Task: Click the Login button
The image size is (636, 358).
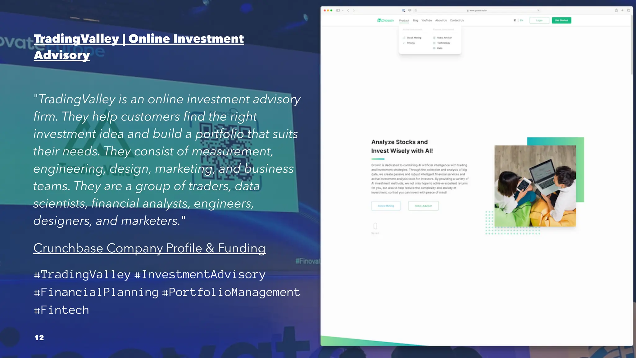Action: (x=539, y=21)
